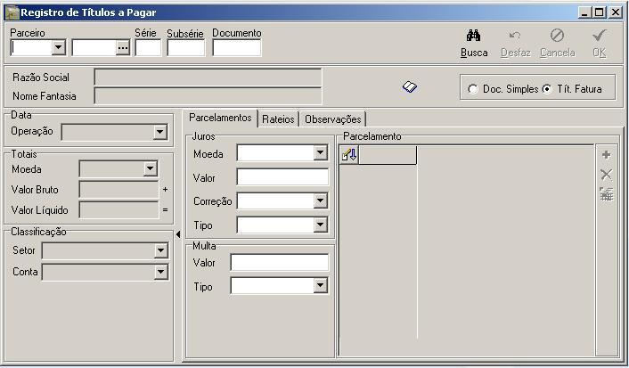
Task: Click the plus icon to add parcel
Action: point(606,155)
